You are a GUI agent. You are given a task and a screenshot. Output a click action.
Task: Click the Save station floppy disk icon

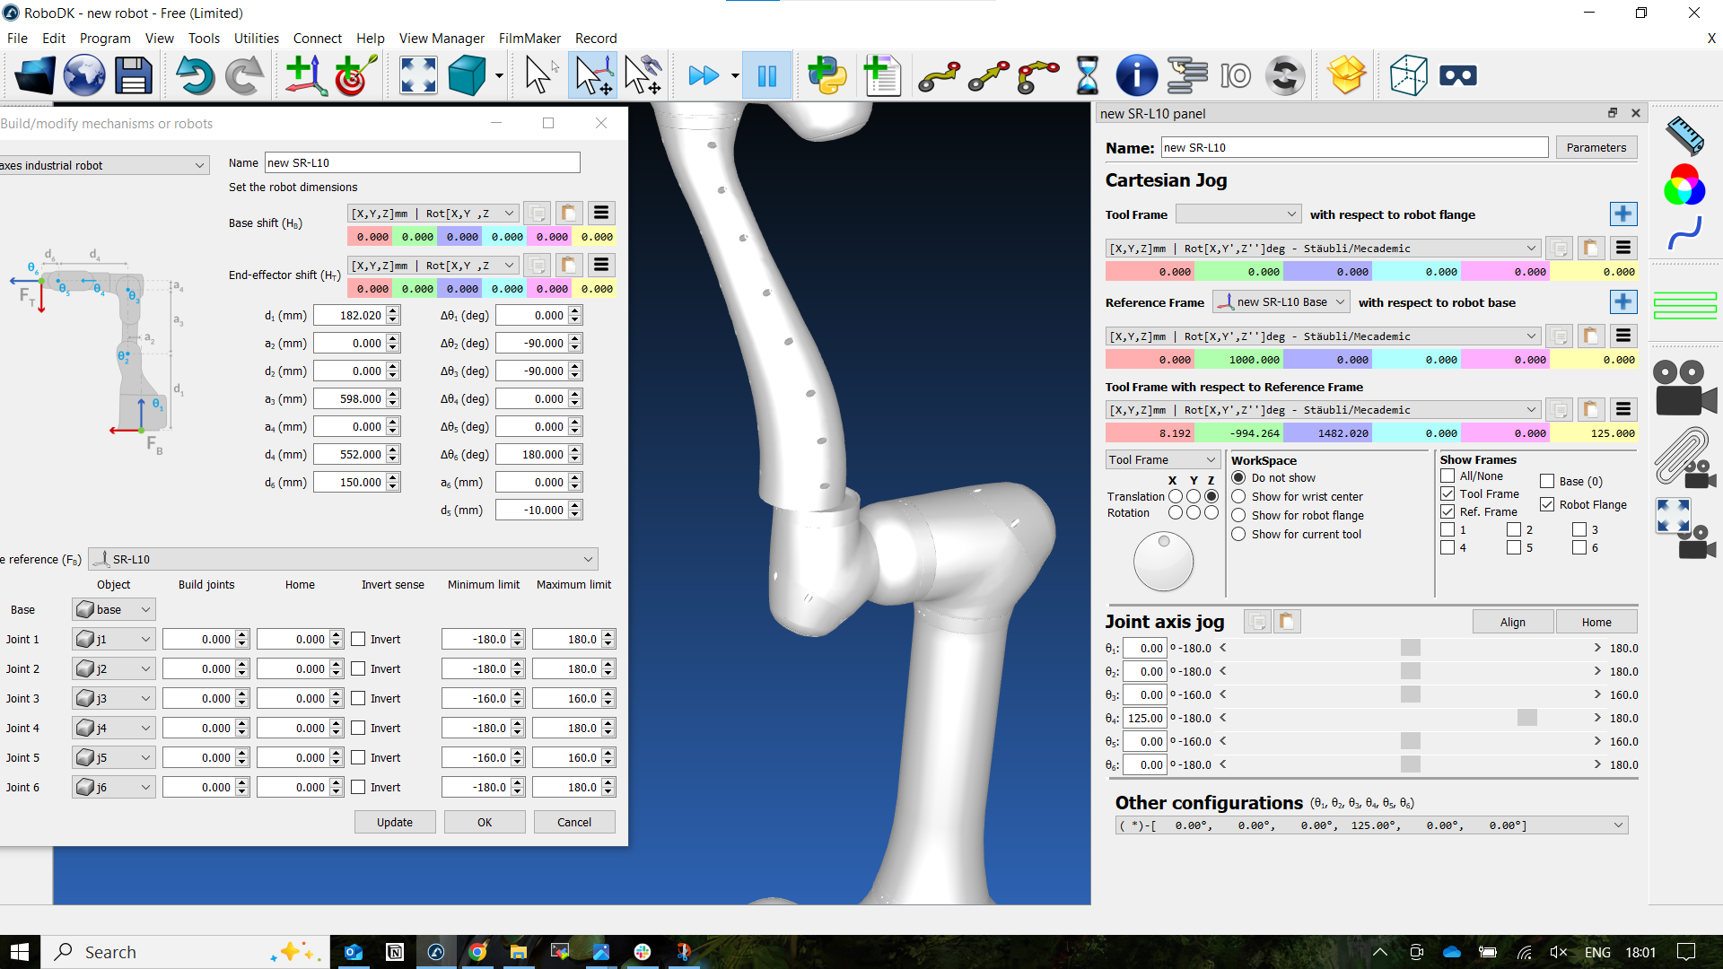[x=133, y=75]
